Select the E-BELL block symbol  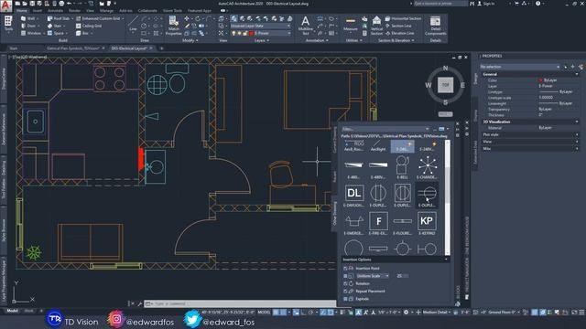[403, 167]
